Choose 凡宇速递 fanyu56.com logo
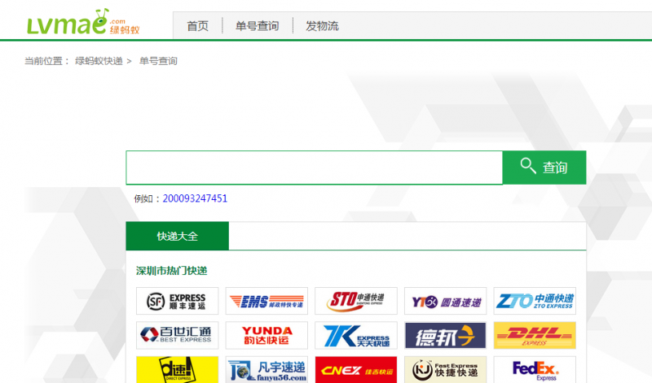652x383 pixels. pos(267,369)
